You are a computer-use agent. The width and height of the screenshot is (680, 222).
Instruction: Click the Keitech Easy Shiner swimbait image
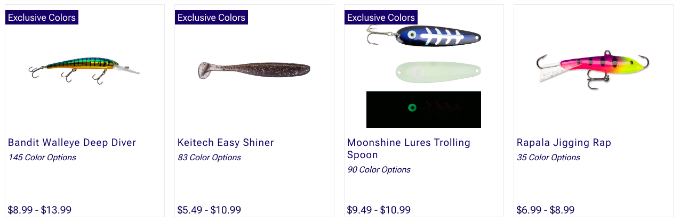[x=254, y=70]
